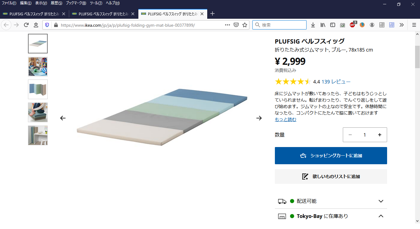Image resolution: width=420 pixels, height=229 pixels.
Task: Bookmark this page with the star icon
Action: (245, 25)
